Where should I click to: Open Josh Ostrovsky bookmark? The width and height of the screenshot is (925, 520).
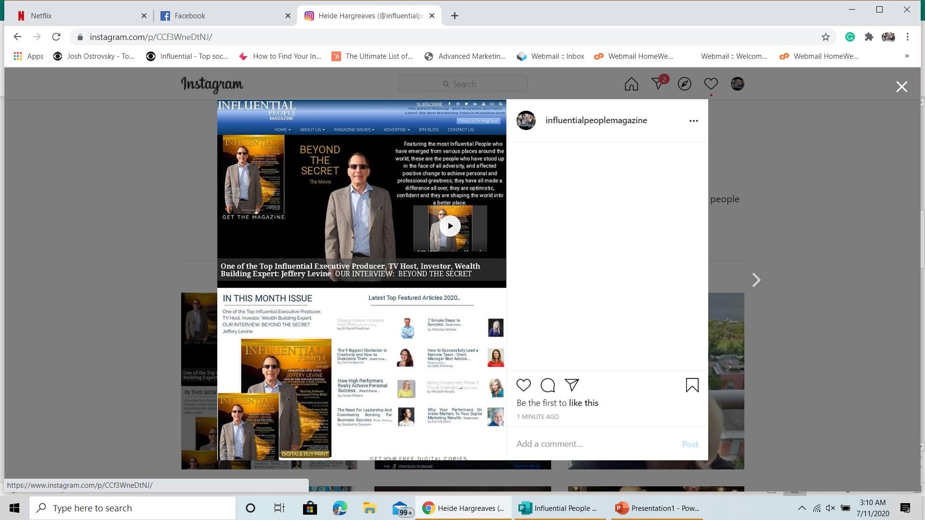(x=94, y=56)
